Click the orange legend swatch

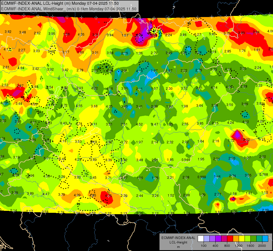click(236, 239)
